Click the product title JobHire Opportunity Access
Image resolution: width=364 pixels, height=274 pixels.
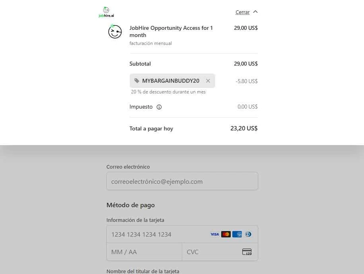(x=171, y=31)
